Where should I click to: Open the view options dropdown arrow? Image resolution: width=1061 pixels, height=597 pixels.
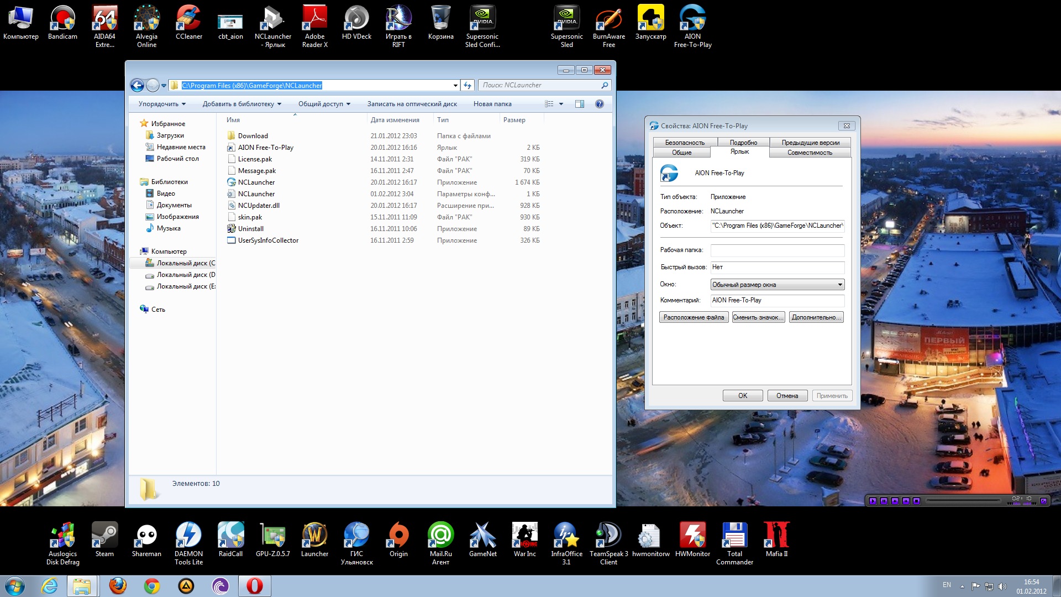(x=561, y=104)
